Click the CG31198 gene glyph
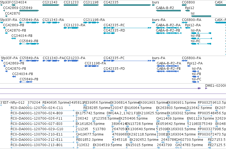Screen dimensions: 226x149 [x=91, y=5]
